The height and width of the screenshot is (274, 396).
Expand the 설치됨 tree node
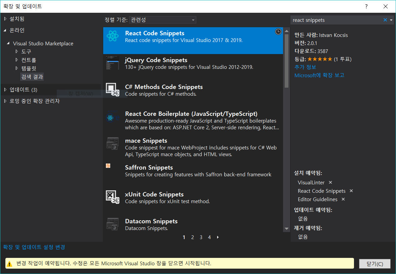click(5, 19)
